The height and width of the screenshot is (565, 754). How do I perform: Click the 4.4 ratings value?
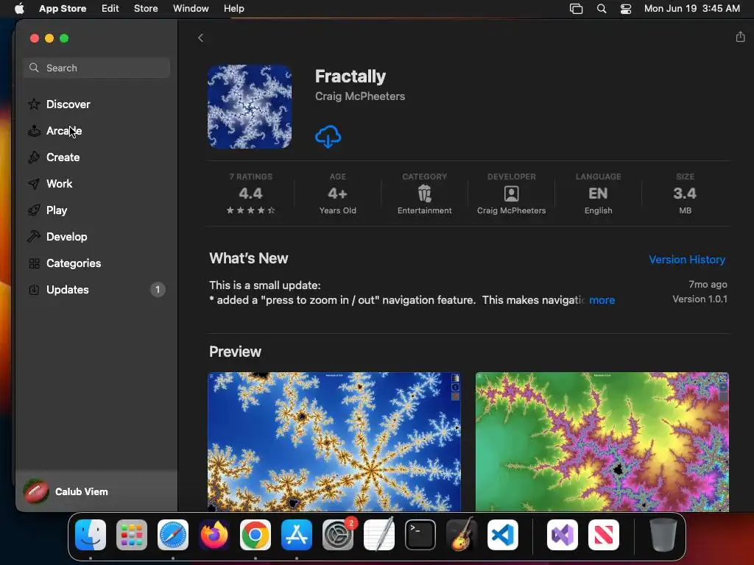tap(250, 193)
